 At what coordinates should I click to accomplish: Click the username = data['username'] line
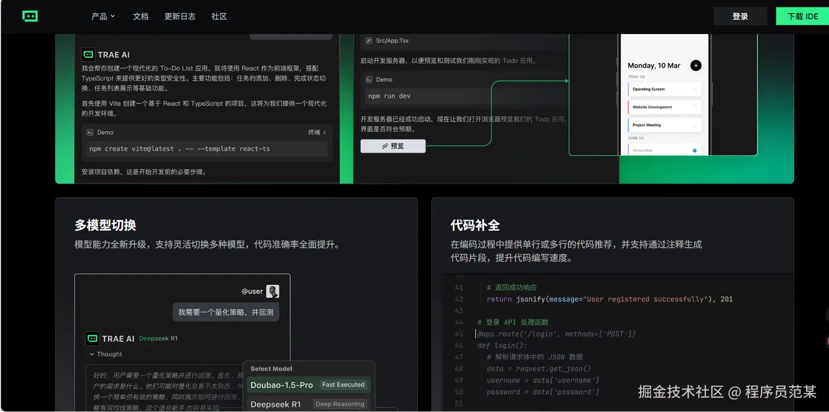pos(543,380)
